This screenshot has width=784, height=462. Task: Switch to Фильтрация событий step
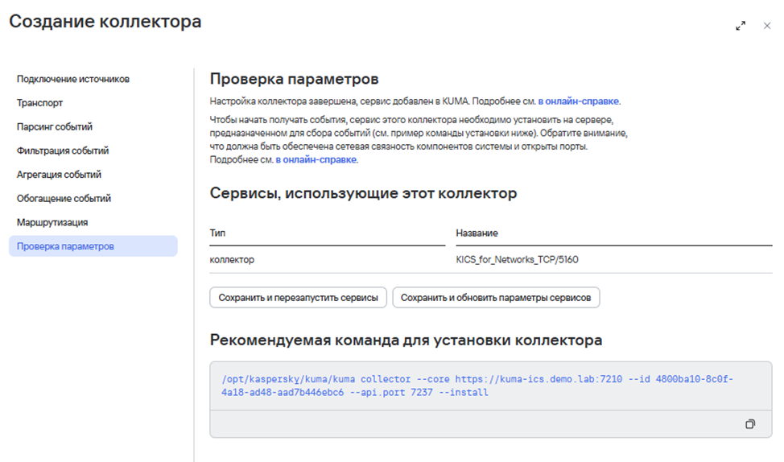(x=63, y=151)
